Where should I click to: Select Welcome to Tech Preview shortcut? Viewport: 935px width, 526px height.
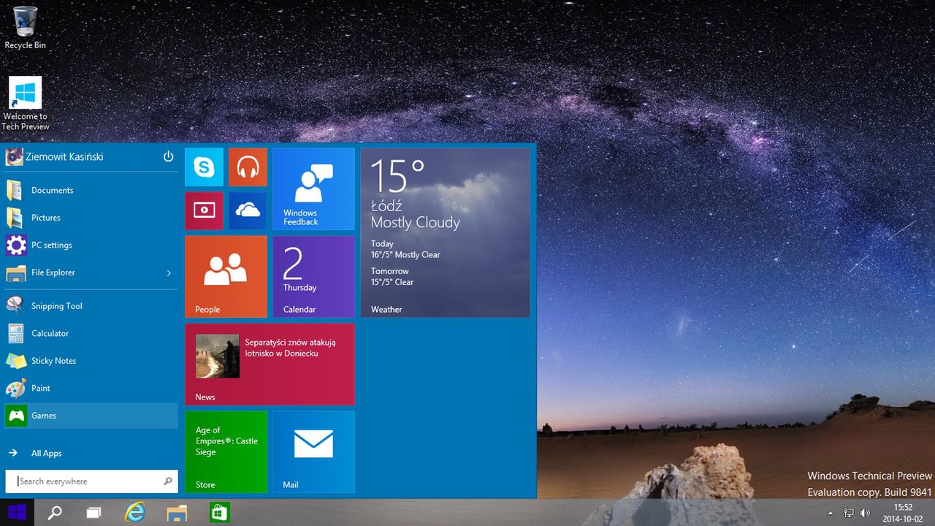pos(25,104)
